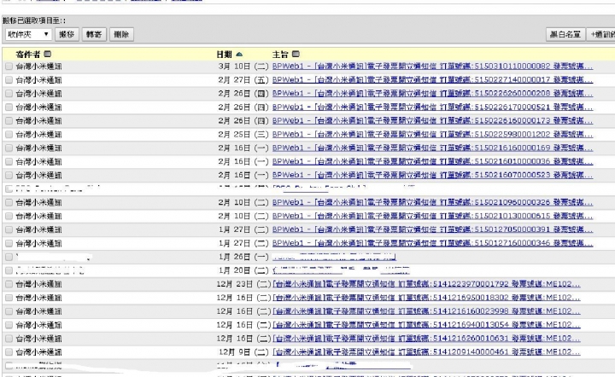
Task: Tick checkbox for order 5150210960000326 row
Action: click(9, 203)
